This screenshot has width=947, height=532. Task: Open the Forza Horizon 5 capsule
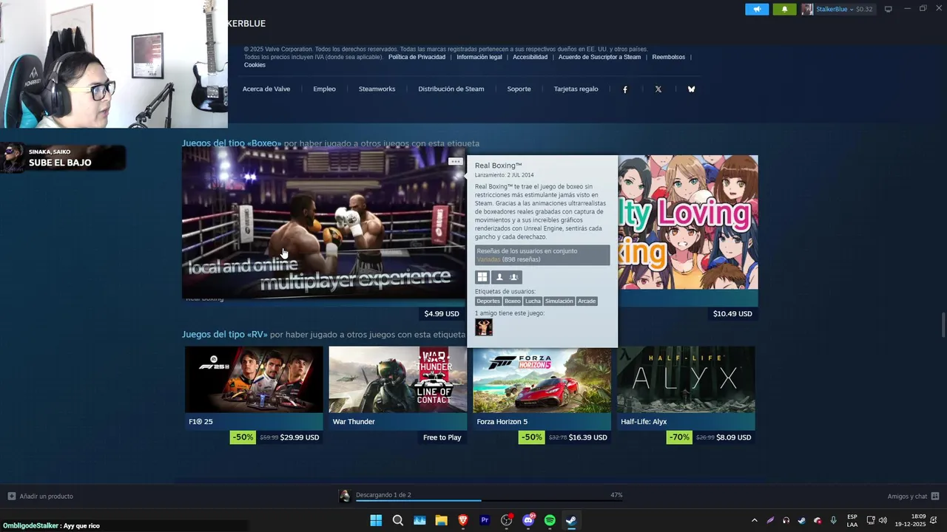(x=542, y=388)
